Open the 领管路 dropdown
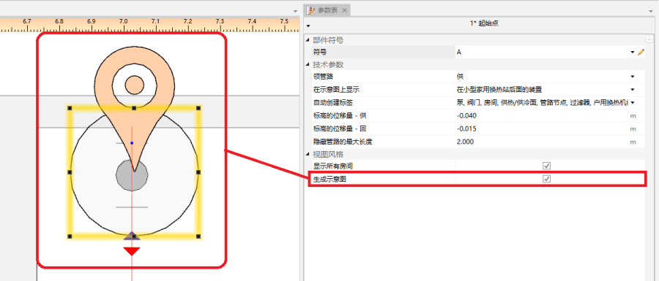The height and width of the screenshot is (281, 659). pyautogui.click(x=632, y=77)
